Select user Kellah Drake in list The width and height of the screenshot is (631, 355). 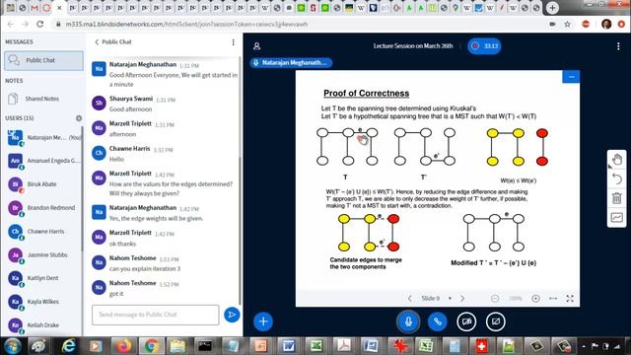[x=43, y=325]
